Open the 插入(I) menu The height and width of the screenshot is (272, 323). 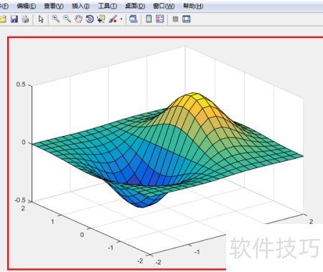point(80,6)
